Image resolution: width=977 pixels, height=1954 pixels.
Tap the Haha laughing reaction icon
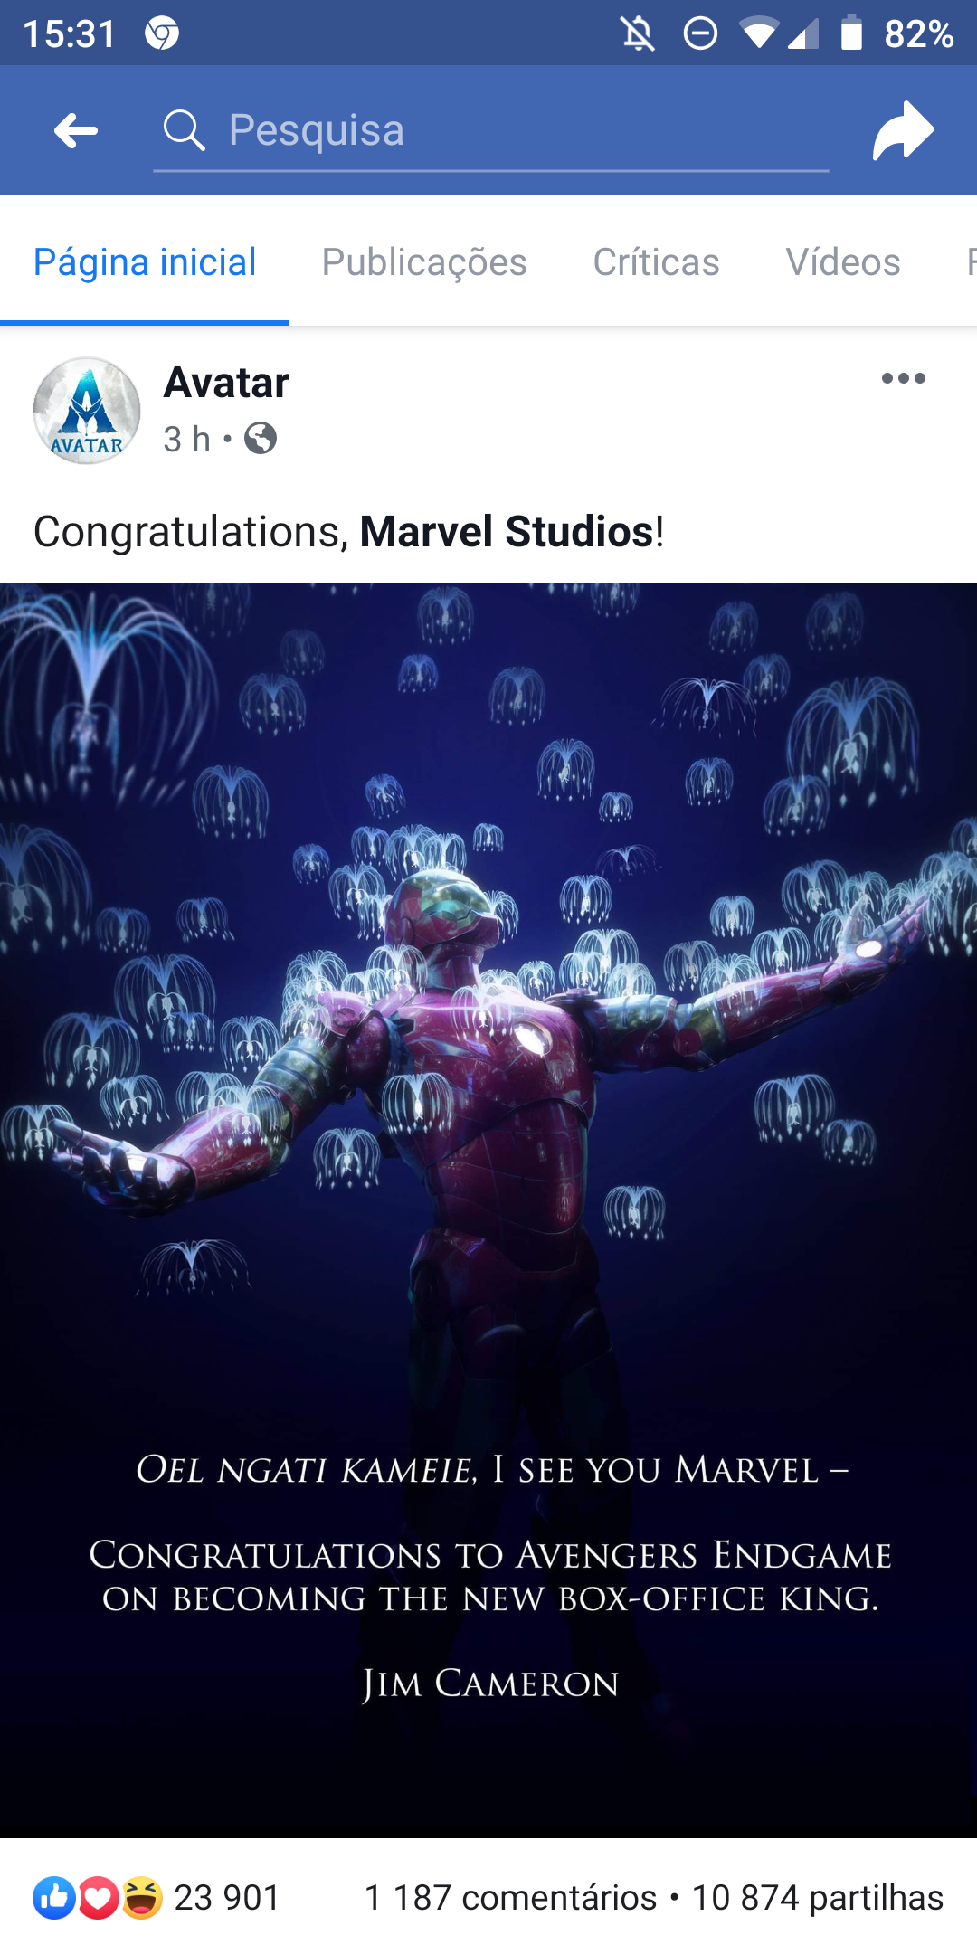(141, 1898)
